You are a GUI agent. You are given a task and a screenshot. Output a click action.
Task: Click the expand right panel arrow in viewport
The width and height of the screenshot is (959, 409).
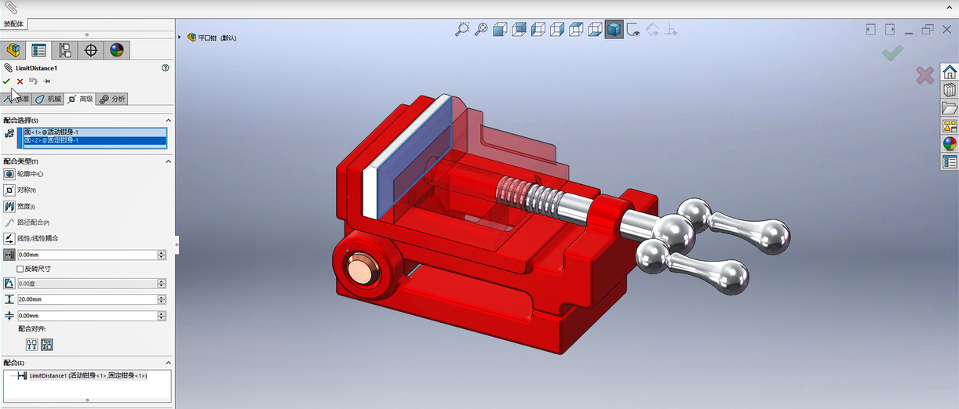[x=889, y=30]
